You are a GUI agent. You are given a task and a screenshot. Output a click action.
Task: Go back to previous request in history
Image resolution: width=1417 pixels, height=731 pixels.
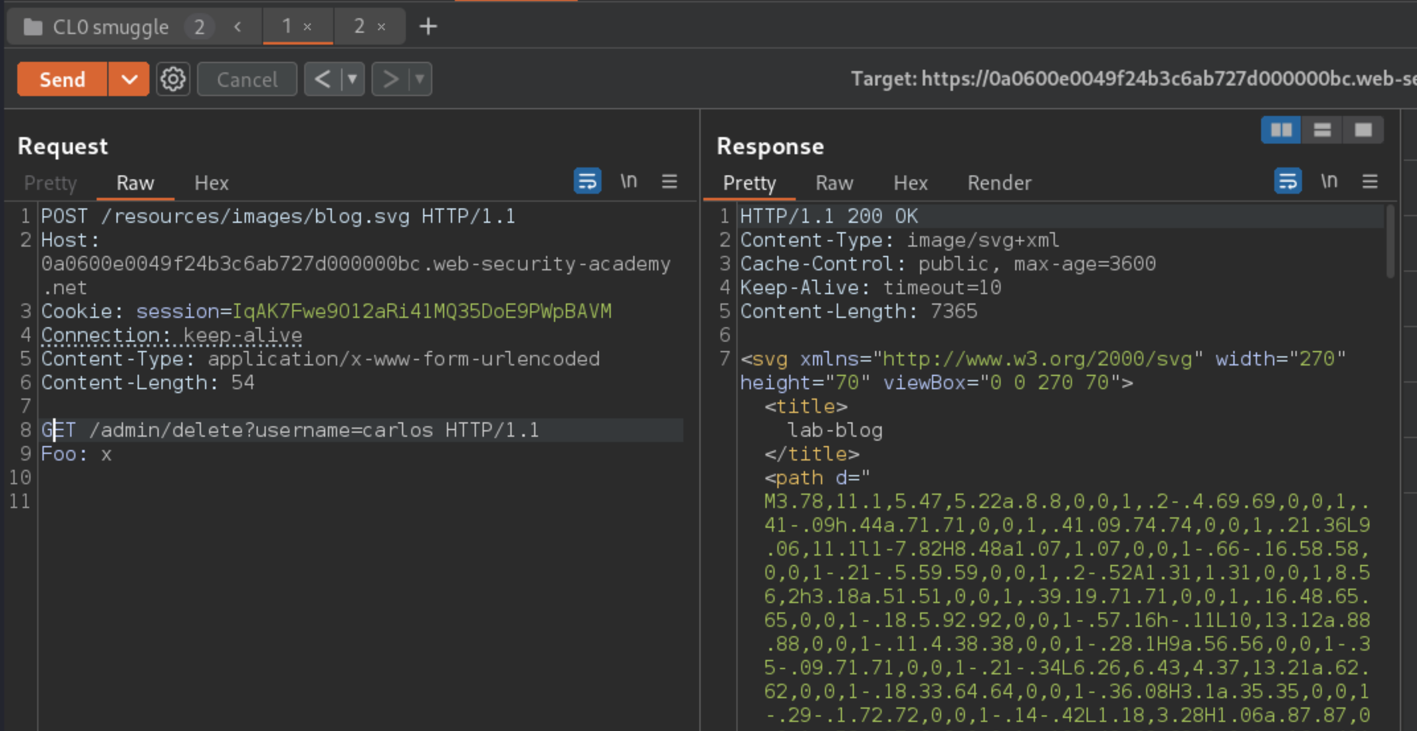pos(322,79)
